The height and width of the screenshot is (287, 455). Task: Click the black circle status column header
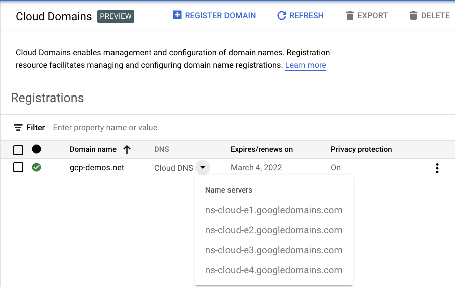(36, 149)
